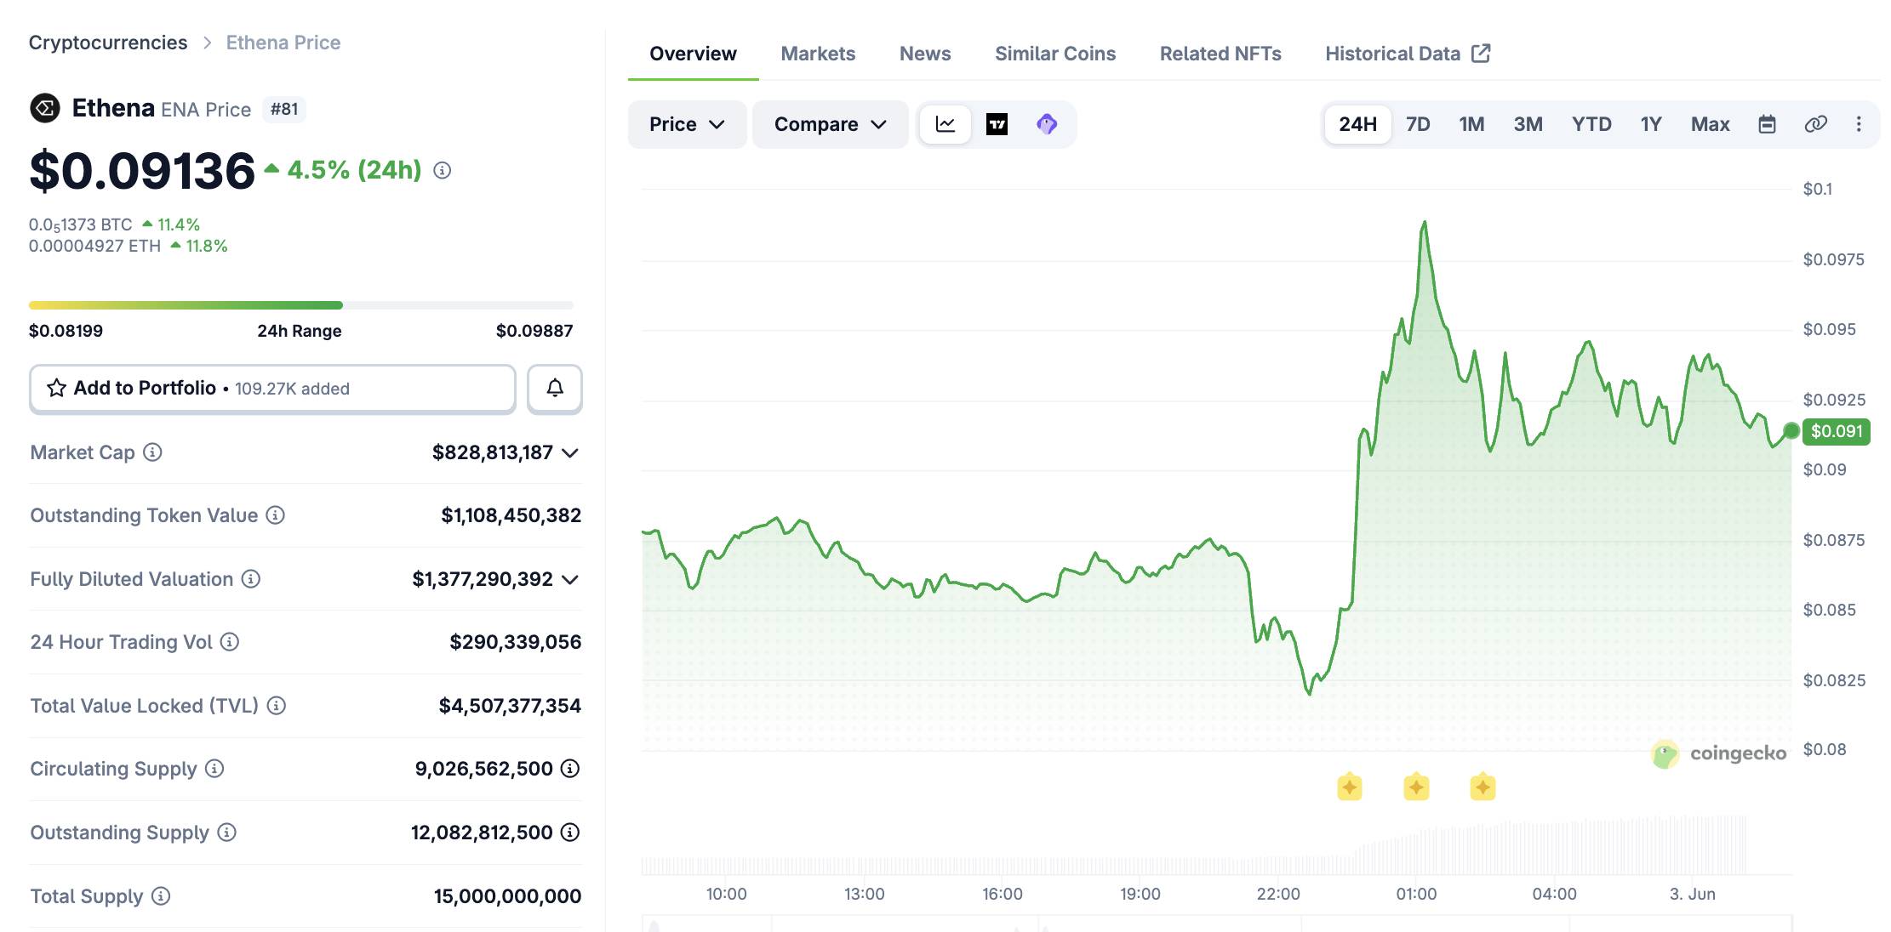Show Fully Diluted Valuation info icon

click(x=250, y=579)
